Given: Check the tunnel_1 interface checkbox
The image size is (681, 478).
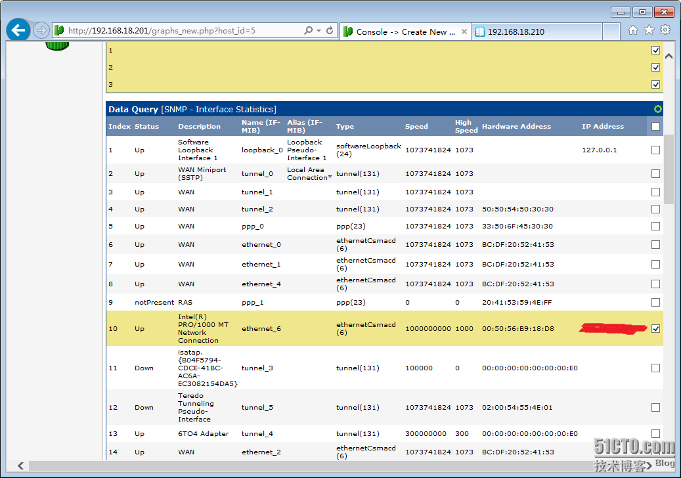Looking at the screenshot, I should point(656,192).
